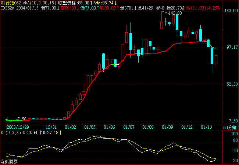Click the yellow AMA:96.74 value

click(x=105, y=3)
